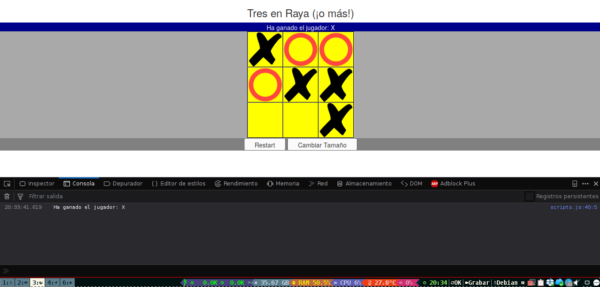Click the Restart button
This screenshot has height=287, width=600.
click(x=265, y=145)
